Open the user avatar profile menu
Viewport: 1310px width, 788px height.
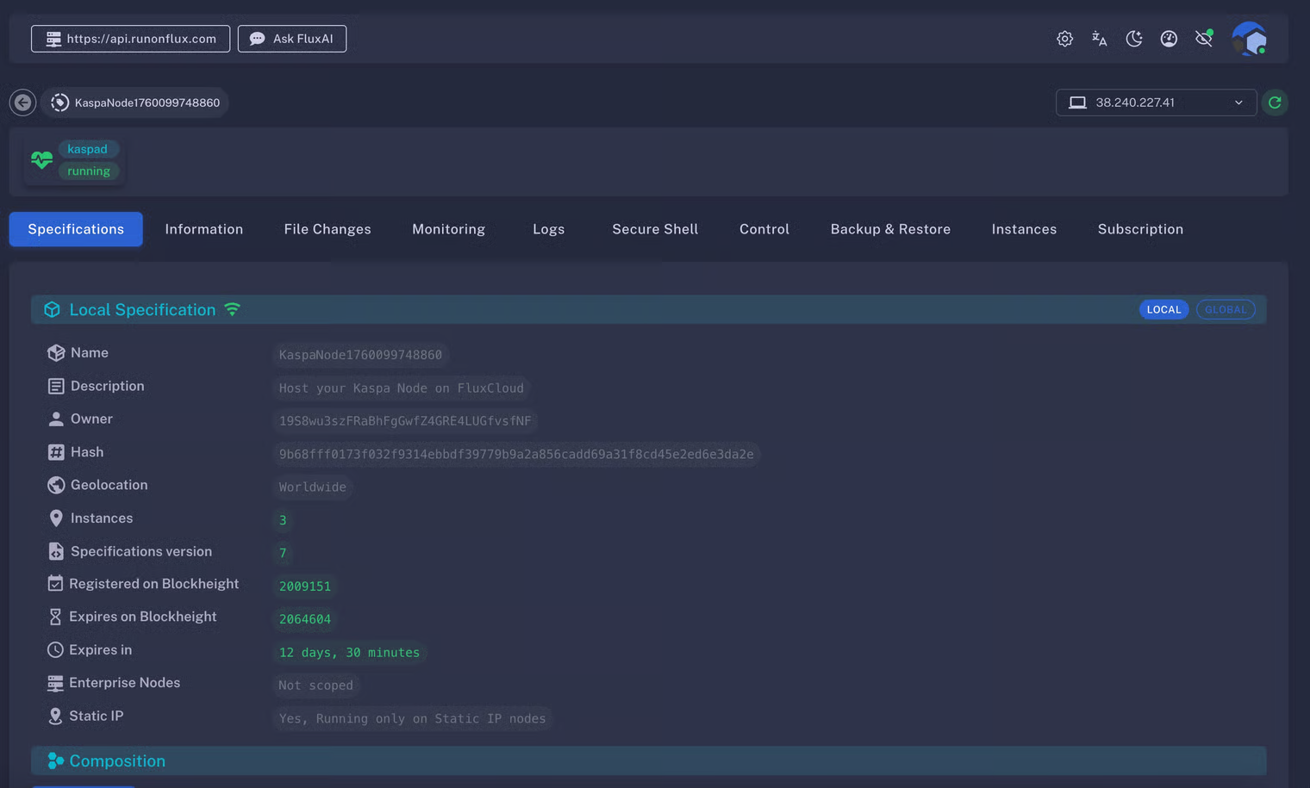click(x=1249, y=39)
